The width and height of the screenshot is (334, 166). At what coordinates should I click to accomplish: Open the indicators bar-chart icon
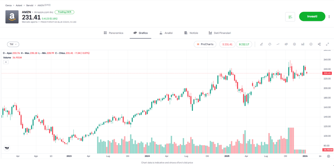click(x=303, y=44)
